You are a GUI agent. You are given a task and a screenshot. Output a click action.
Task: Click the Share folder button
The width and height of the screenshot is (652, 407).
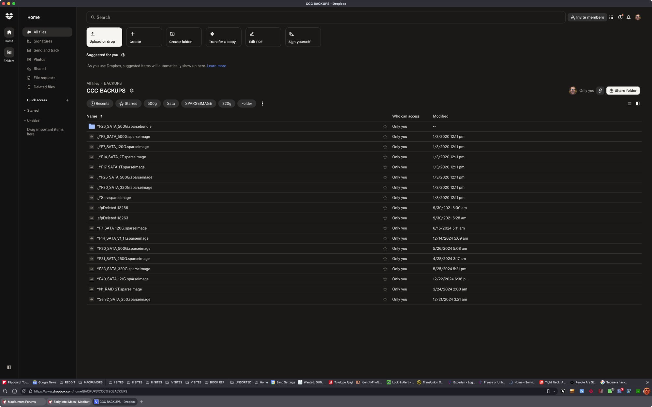pyautogui.click(x=623, y=91)
